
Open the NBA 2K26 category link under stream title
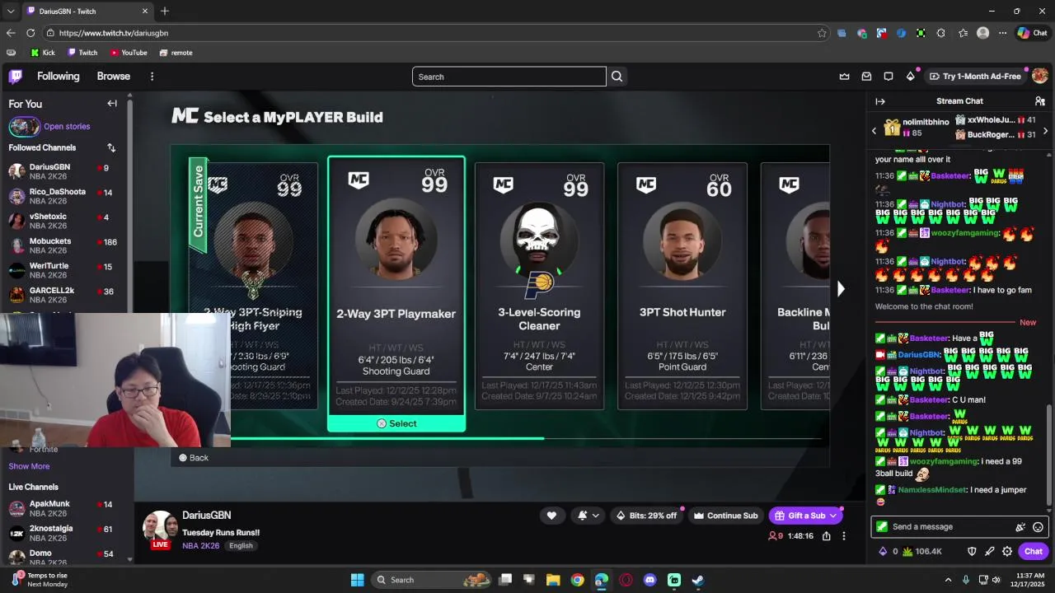point(201,546)
